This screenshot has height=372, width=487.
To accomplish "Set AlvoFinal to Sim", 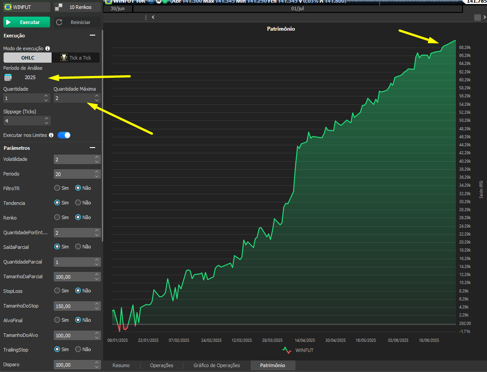I will click(x=57, y=320).
